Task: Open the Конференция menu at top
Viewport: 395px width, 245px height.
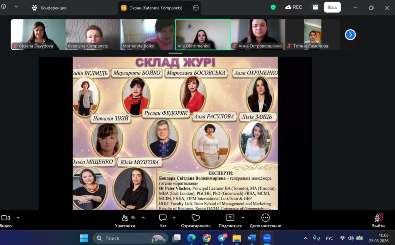Action: click(x=49, y=8)
